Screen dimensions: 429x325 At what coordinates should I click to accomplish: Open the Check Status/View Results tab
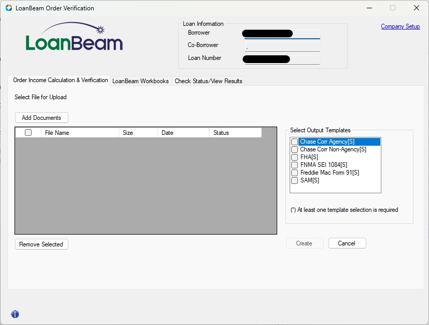[x=208, y=81]
